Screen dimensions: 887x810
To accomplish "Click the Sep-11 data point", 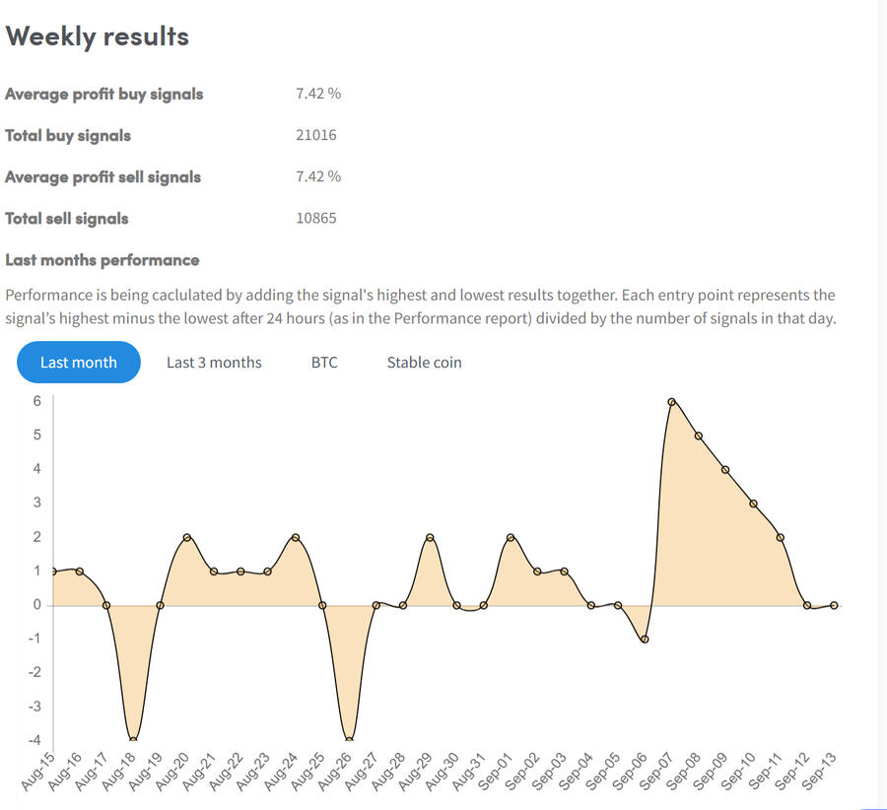I will click(780, 537).
